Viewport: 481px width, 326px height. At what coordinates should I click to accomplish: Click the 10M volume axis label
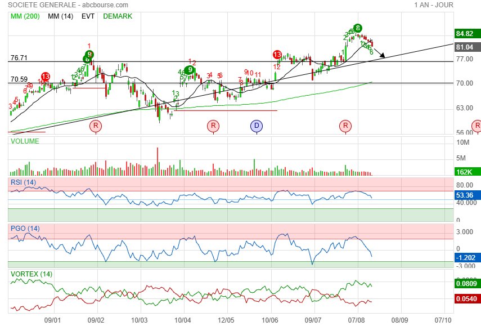pos(463,142)
